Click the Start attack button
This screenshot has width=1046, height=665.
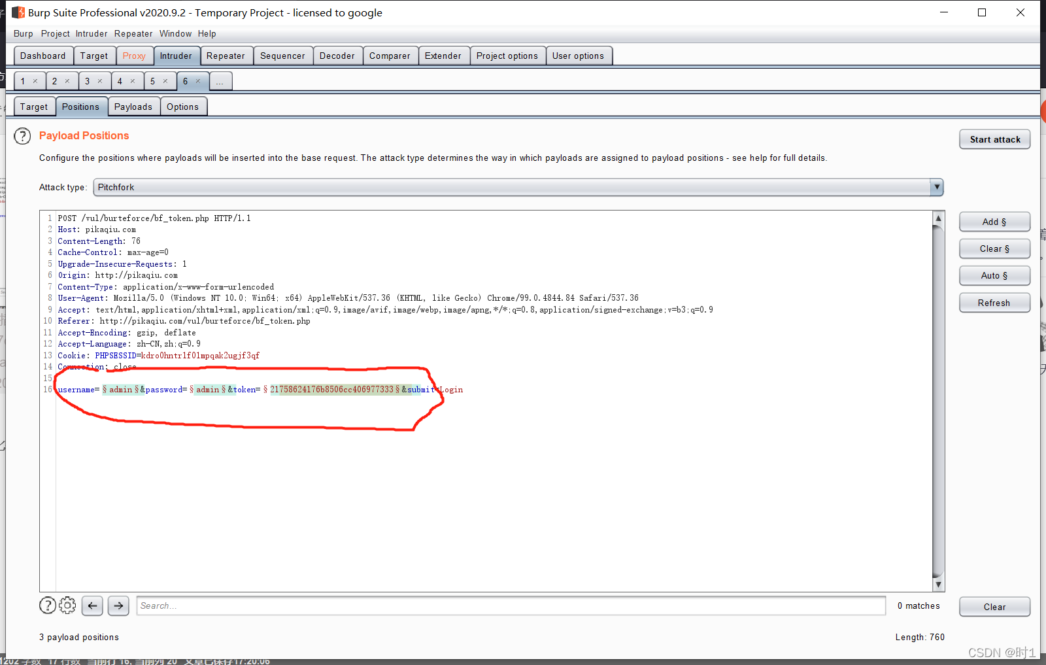[x=995, y=139]
